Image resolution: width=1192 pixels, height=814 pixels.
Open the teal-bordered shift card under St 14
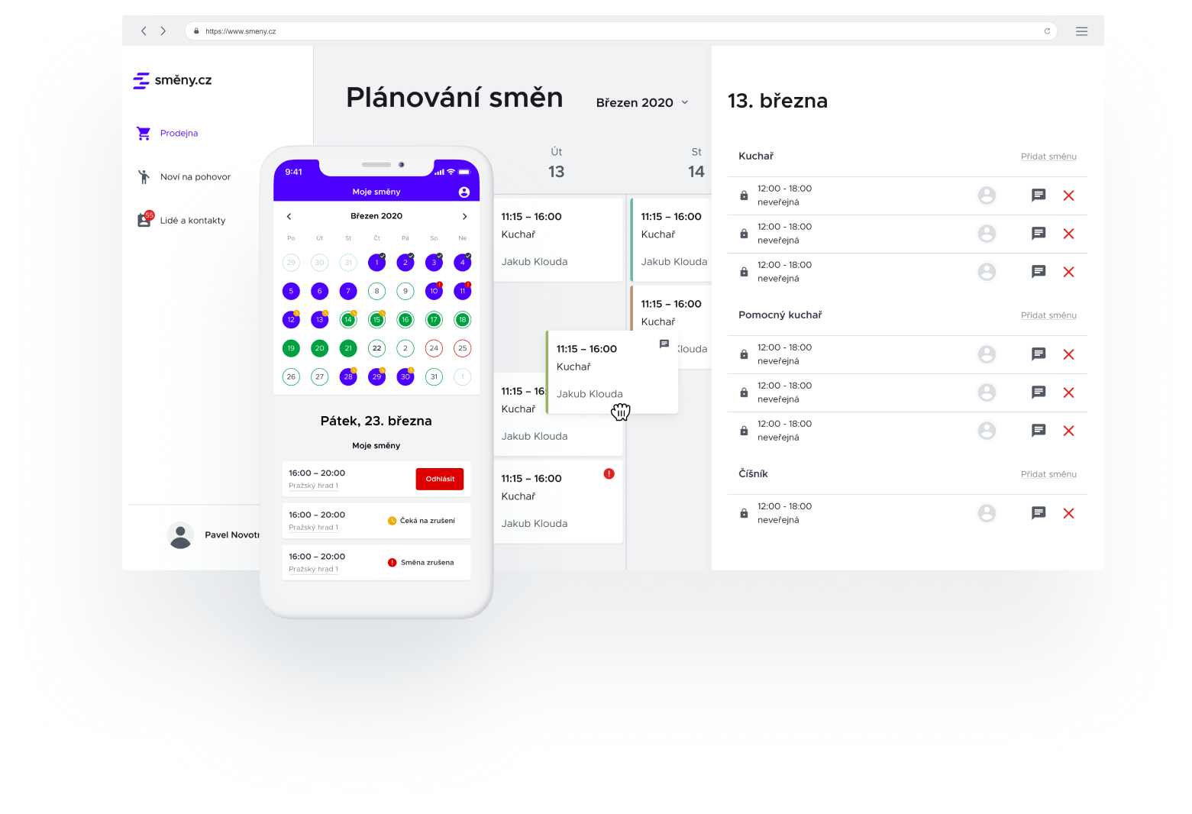pyautogui.click(x=670, y=240)
